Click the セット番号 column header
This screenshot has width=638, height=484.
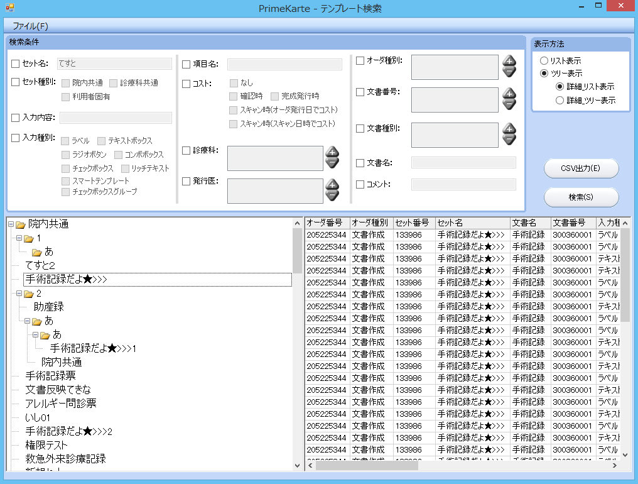(x=414, y=223)
